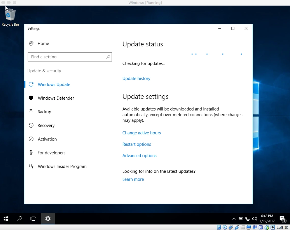This screenshot has width=290, height=230.
Task: Click VirtualBox video capture icon
Action: [255, 227]
